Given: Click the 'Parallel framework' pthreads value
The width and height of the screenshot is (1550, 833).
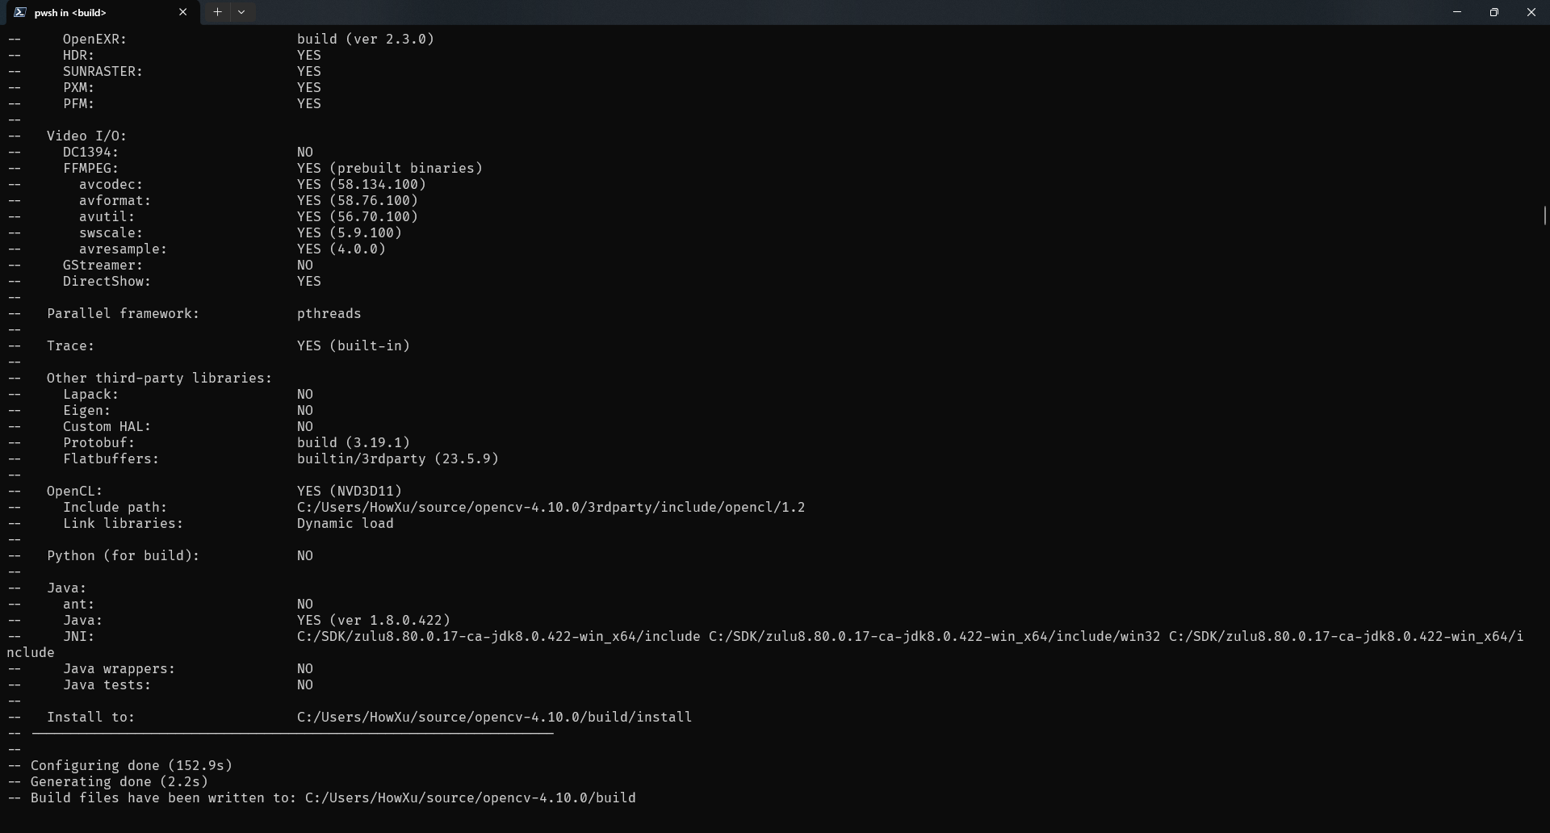Looking at the screenshot, I should 329,313.
